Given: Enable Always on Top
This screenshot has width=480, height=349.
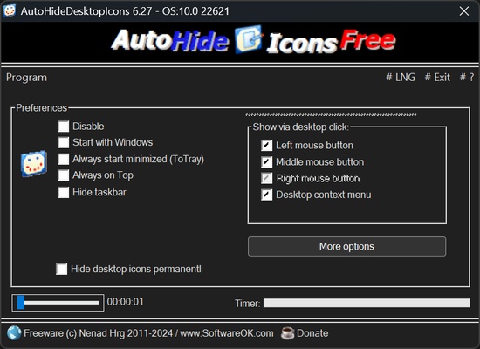Looking at the screenshot, I should (64, 175).
